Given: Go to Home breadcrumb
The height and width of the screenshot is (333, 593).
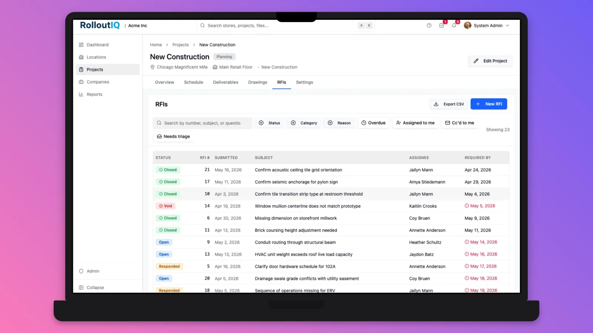Looking at the screenshot, I should tap(156, 45).
